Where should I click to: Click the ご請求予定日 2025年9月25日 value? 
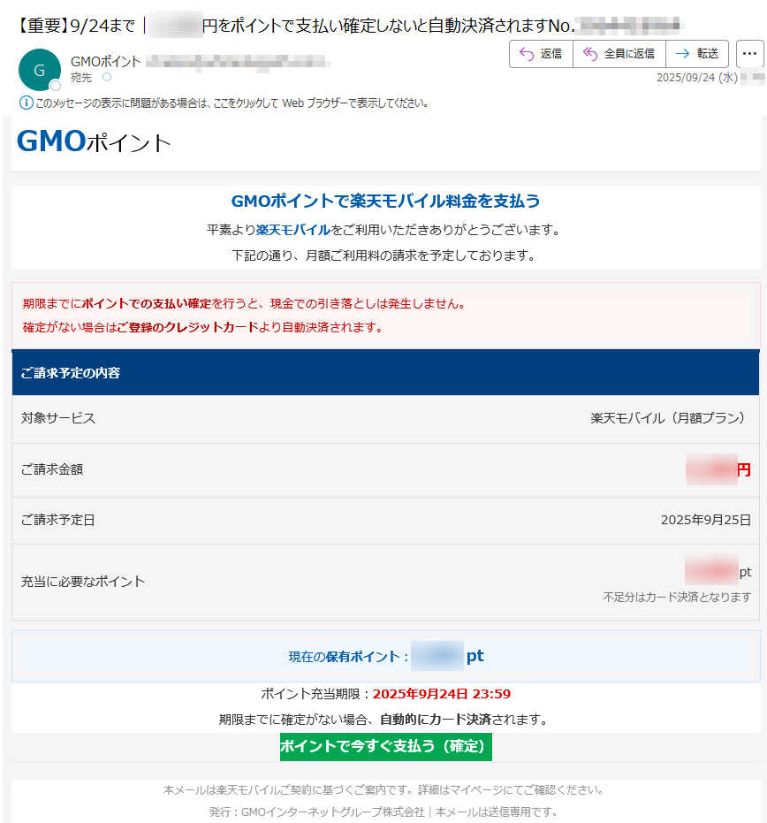705,520
